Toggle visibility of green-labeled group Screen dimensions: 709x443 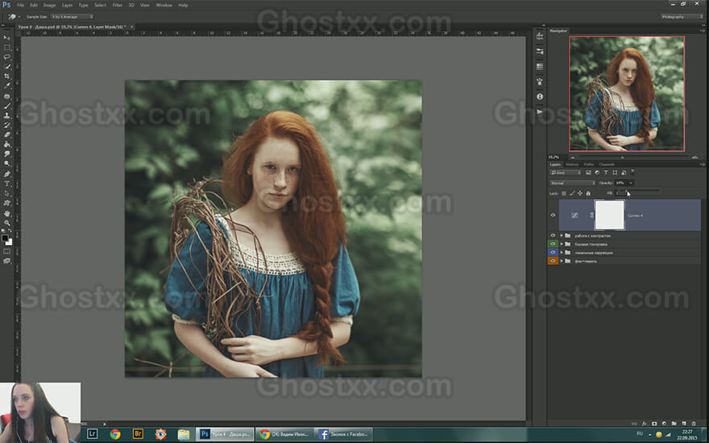[553, 243]
